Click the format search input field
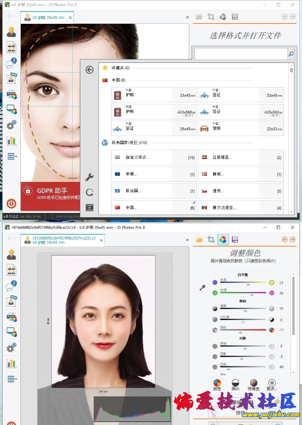 [240, 54]
